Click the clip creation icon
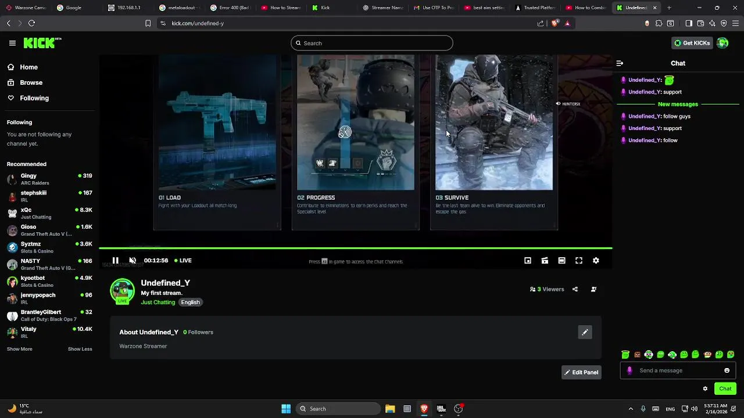 click(x=545, y=261)
